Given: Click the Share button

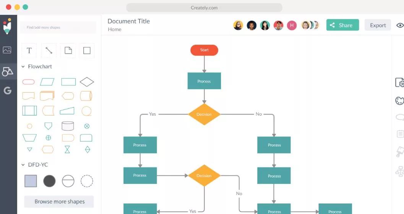Looking at the screenshot, I should (342, 25).
